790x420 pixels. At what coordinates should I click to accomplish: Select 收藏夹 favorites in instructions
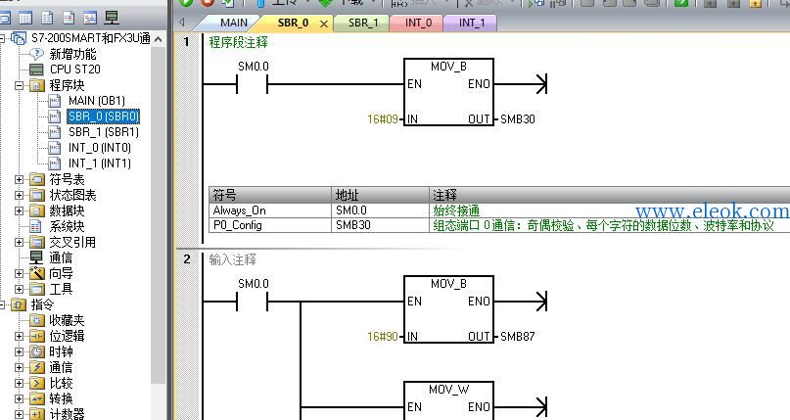pyautogui.click(x=67, y=320)
